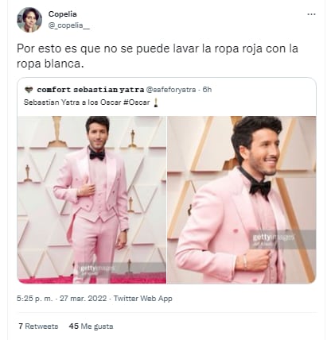
Task: Click the heart emoji before comfort sebastian yatra
Action: pos(29,90)
